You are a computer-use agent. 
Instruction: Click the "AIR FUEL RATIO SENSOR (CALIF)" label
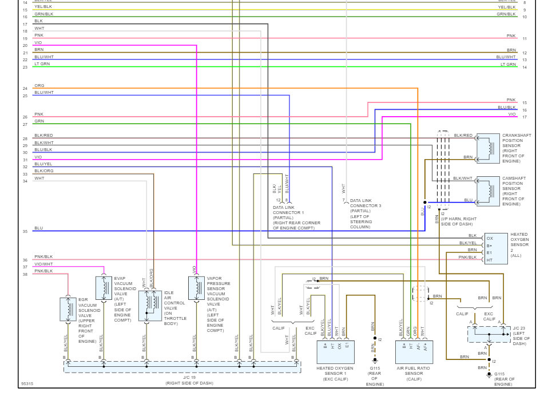pyautogui.click(x=413, y=374)
